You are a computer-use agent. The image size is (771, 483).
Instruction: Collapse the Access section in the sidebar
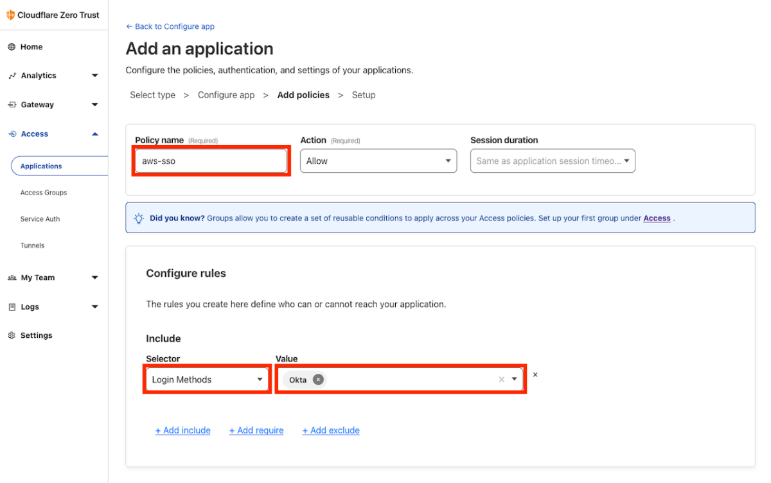point(95,134)
